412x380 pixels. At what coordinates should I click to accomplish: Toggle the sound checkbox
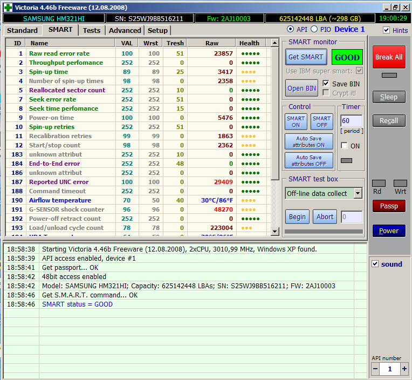pos(375,264)
